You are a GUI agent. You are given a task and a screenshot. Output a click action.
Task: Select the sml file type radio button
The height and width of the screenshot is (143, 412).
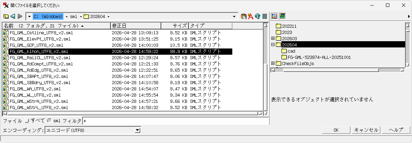pyautogui.click(x=49, y=121)
